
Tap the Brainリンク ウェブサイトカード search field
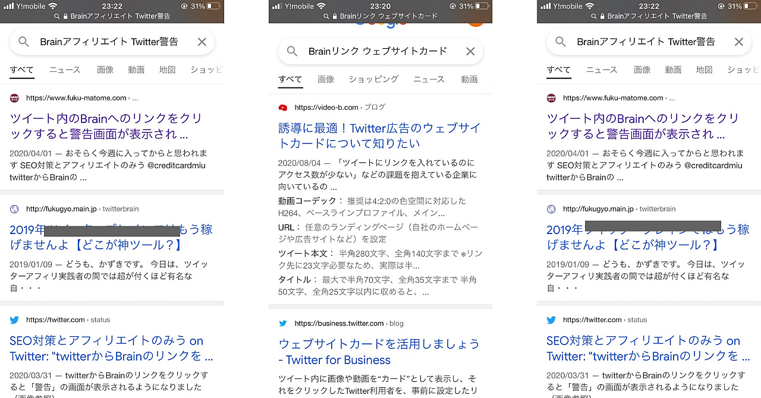pyautogui.click(x=380, y=51)
